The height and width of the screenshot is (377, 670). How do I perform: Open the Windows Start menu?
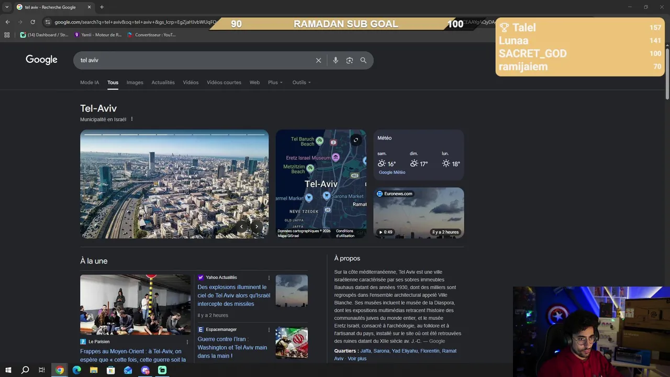point(8,370)
